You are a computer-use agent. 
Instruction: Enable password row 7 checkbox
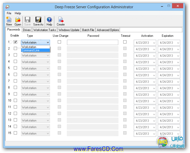15,81
